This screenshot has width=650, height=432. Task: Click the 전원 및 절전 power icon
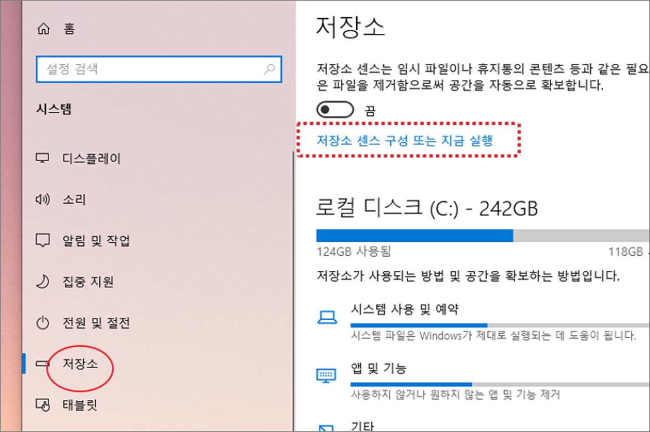(42, 323)
